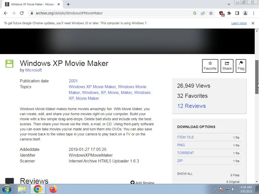This screenshot has height=194, width=259.
Task: Open the 12 Reviews link
Action: click(x=191, y=106)
